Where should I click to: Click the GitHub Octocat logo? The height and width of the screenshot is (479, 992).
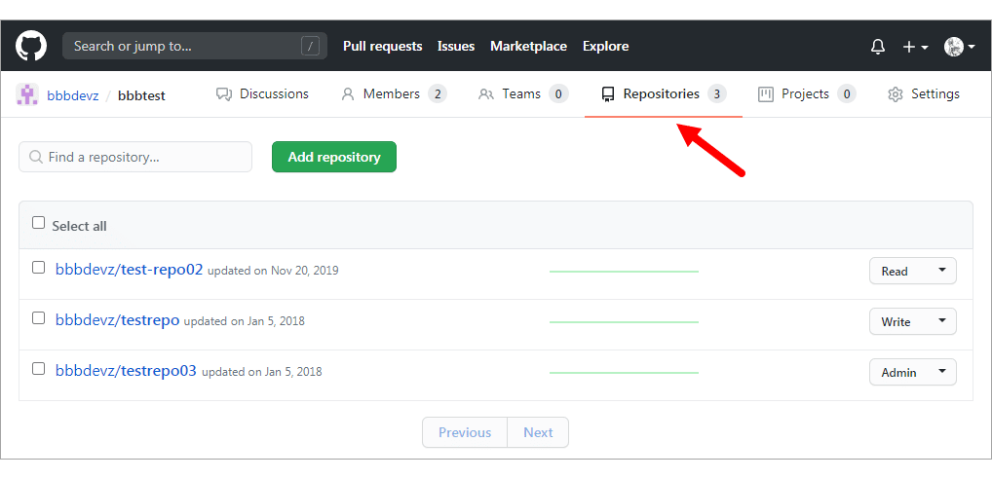(x=31, y=46)
